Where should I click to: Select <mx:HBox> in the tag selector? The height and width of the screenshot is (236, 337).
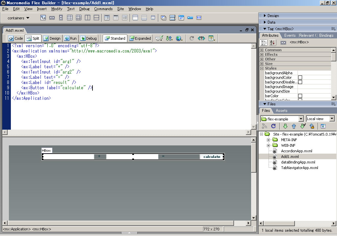pos(41,229)
